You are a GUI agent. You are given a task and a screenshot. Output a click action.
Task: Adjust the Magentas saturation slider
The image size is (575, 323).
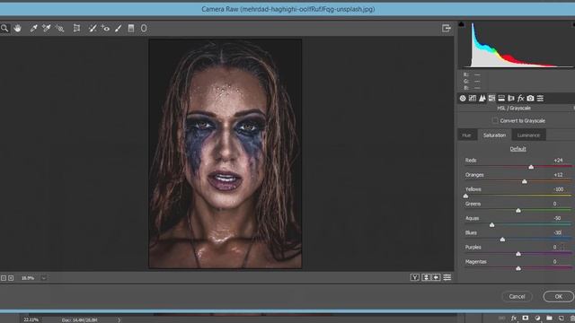click(518, 268)
